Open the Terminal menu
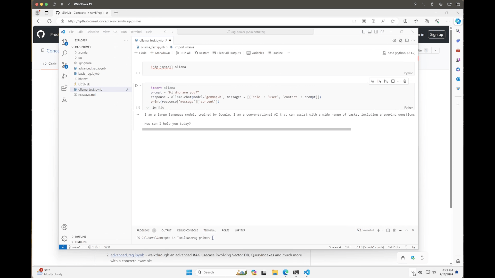 (136, 32)
